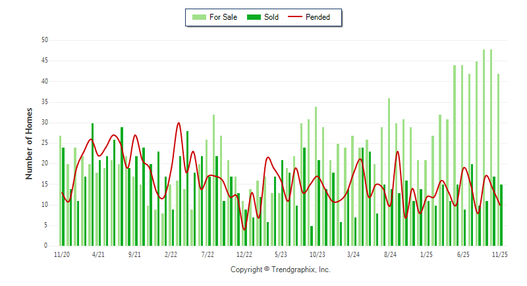
Task: Select the 10/23 x-axis label
Action: (x=317, y=254)
